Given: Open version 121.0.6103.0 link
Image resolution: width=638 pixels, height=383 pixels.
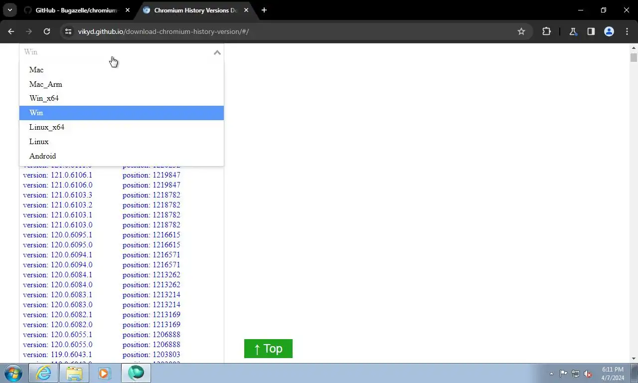Looking at the screenshot, I should click(57, 225).
